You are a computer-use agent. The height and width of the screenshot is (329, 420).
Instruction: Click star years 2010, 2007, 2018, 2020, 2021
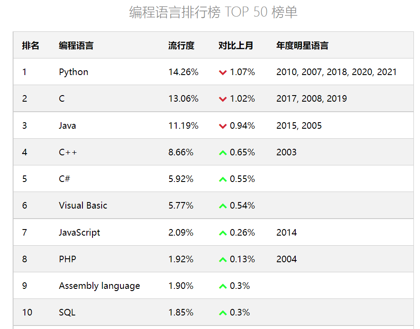(x=336, y=72)
